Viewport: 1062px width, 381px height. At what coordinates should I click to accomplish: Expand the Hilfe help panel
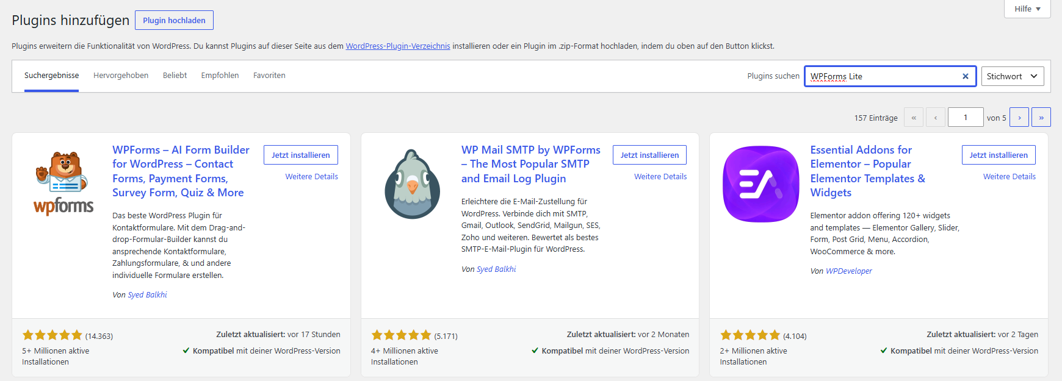coord(1027,9)
